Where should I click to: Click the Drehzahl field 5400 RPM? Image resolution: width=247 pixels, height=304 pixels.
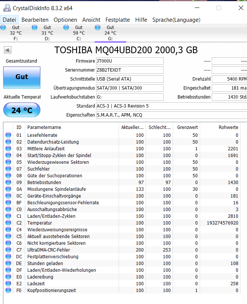pyautogui.click(x=229, y=79)
